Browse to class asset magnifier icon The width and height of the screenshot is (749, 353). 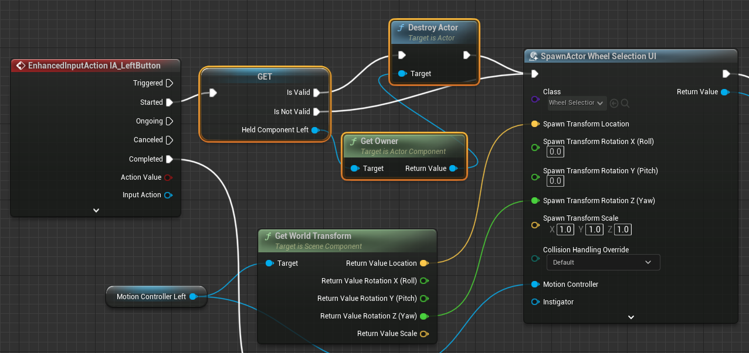coord(625,103)
